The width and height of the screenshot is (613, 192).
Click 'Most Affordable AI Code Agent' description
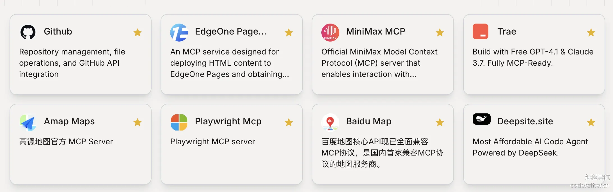tap(530, 147)
